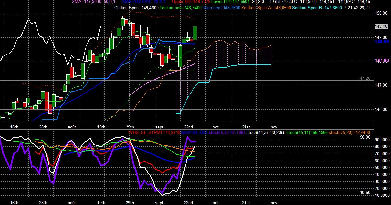Click the Ichimoku parameters 7,21,42,26,21
The width and height of the screenshot is (391, 205).
(x=357, y=8)
